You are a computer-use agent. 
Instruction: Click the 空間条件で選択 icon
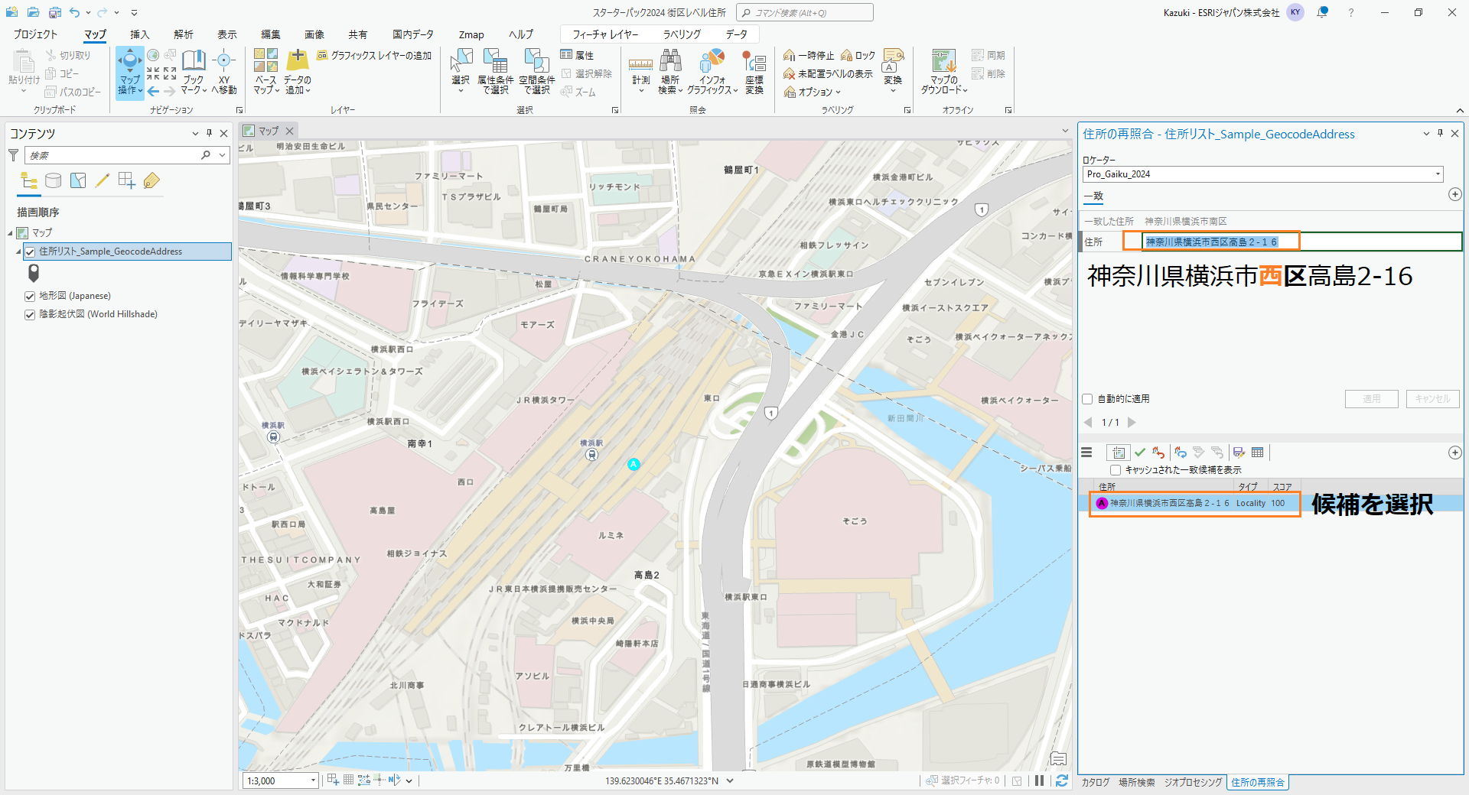pos(536,61)
